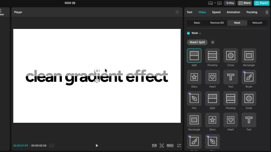Click the feather handle above the mask line
Screen dimensions: 271x152
[97, 71]
